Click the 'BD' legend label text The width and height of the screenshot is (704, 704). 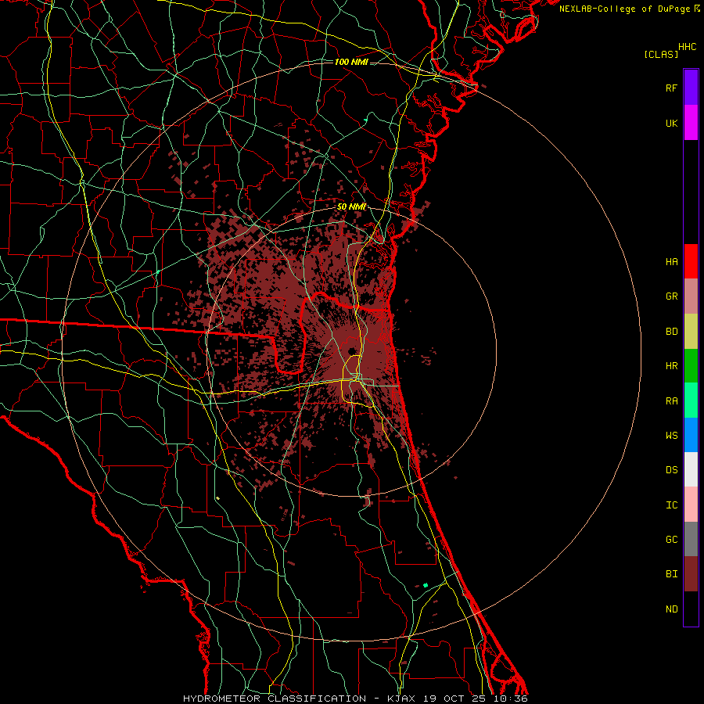(671, 332)
